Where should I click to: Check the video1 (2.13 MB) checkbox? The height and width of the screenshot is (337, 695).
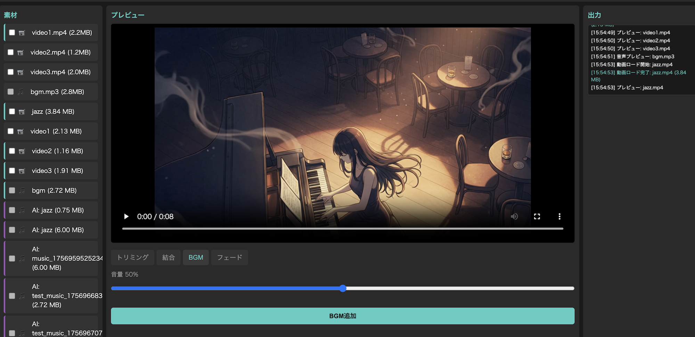coord(11,131)
